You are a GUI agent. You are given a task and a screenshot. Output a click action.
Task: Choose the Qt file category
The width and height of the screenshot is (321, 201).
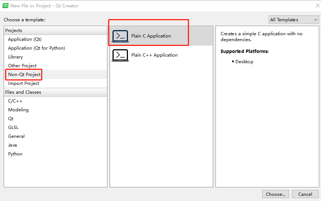click(11, 119)
